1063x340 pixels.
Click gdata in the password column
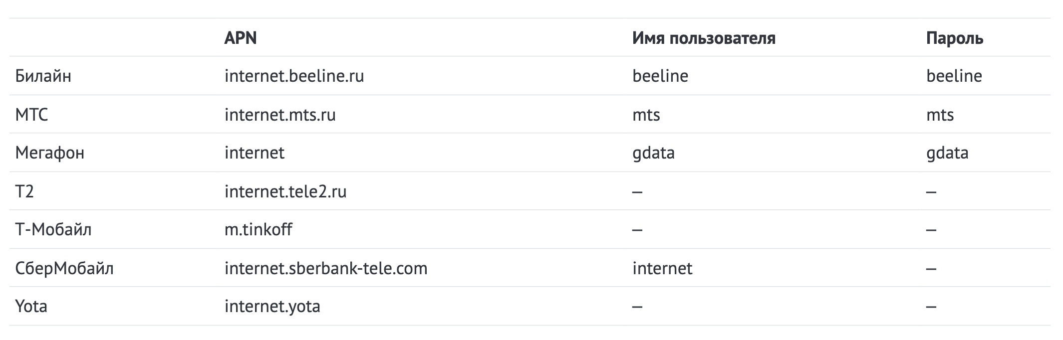[947, 153]
